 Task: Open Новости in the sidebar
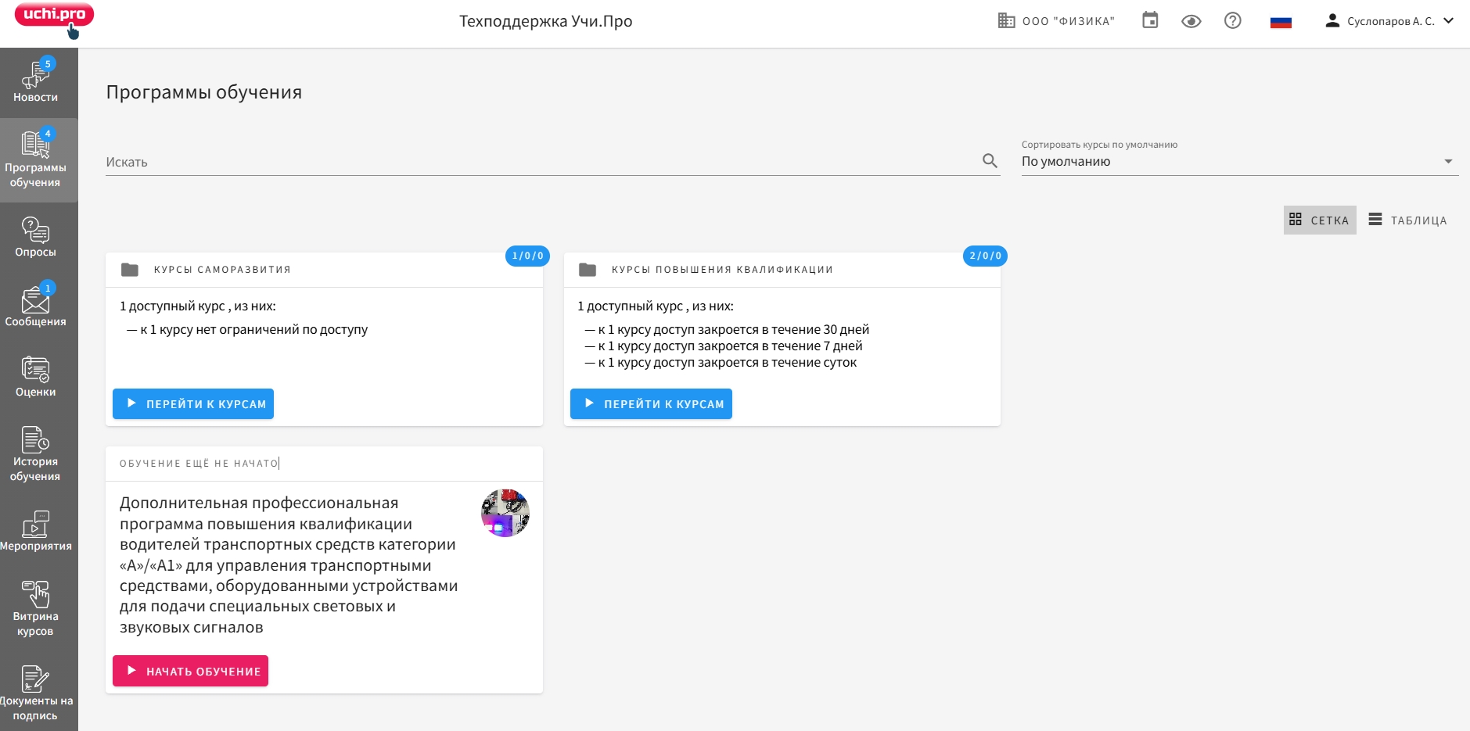point(36,81)
